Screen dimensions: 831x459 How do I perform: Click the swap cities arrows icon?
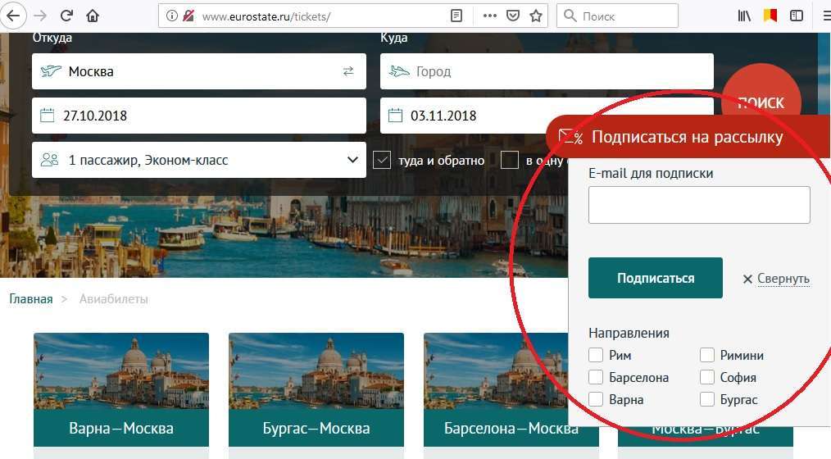[x=348, y=71]
